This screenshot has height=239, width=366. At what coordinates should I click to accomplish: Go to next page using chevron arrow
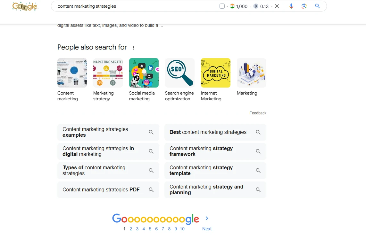coord(207,218)
